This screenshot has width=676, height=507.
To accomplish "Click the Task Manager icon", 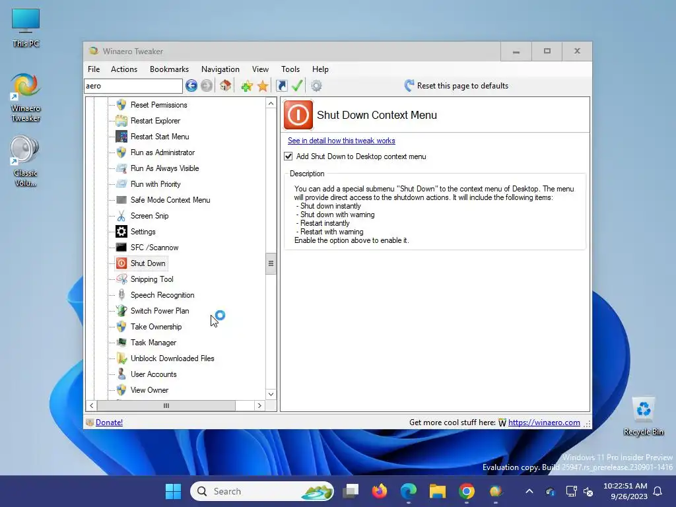I will [121, 343].
